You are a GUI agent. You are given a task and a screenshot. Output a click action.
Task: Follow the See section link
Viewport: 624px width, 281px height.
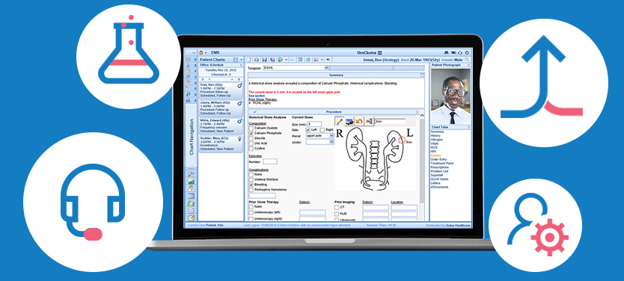[x=257, y=96]
